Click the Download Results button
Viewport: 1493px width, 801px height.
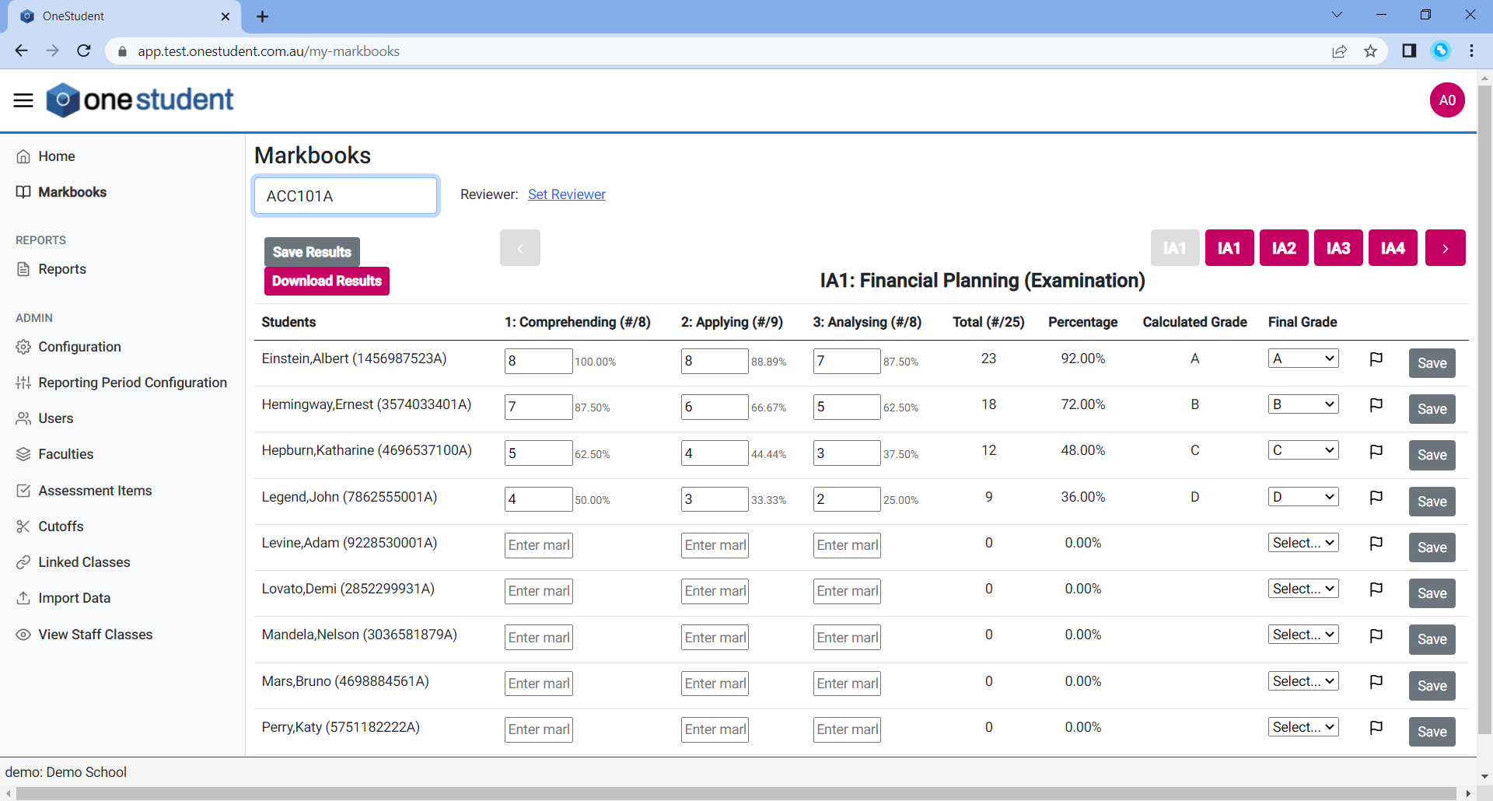(x=327, y=281)
